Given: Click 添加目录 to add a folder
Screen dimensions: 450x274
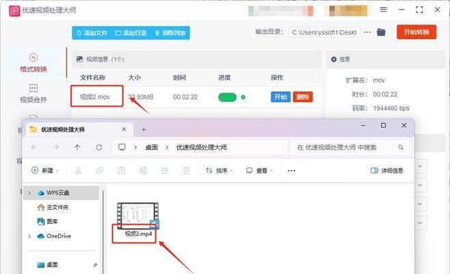Looking at the screenshot, I should click(x=131, y=33).
